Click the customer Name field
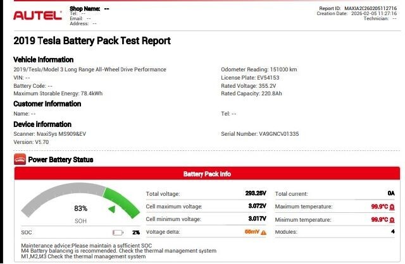Viewport: 405px width, 264px height. (x=25, y=114)
